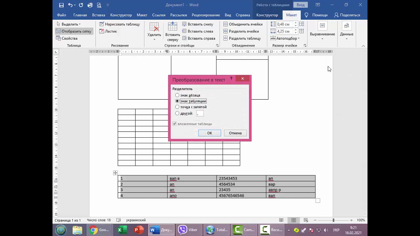Increase row height stepper up arrow
Screen dimensions: 420x236
(x=296, y=23)
